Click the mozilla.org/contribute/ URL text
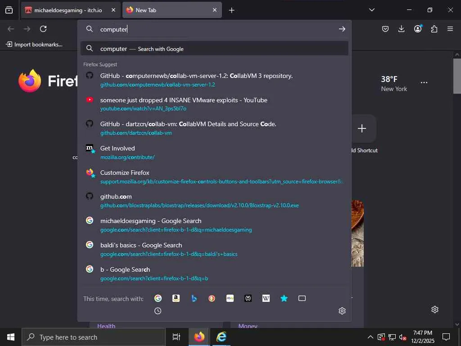The width and height of the screenshot is (461, 346). 127,157
